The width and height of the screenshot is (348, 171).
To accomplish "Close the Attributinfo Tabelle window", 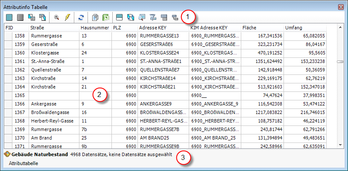I will [341, 7].
